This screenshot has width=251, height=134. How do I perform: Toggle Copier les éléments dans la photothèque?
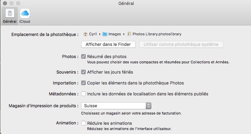[x=83, y=83]
